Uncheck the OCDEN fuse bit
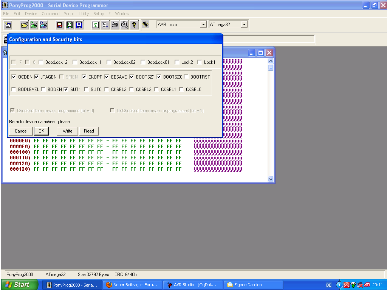 click(x=14, y=77)
